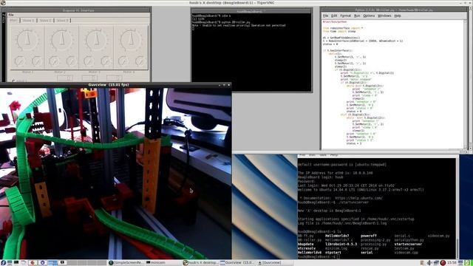
Task: Click the large Motor 1 speed dial
Action: tap(27, 40)
